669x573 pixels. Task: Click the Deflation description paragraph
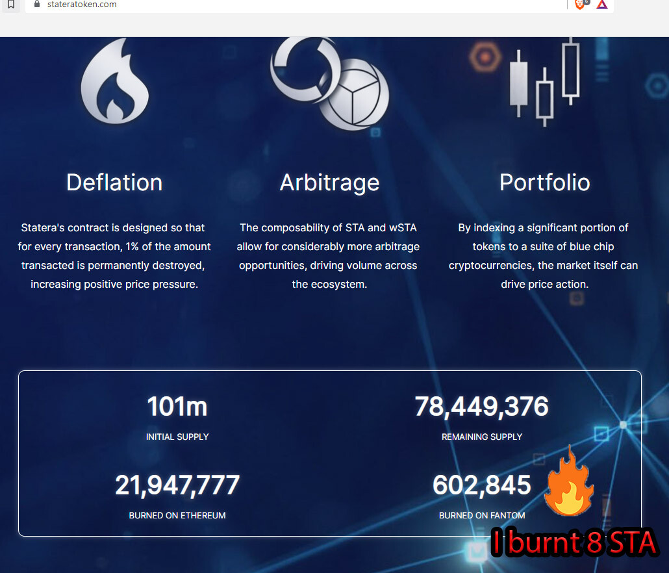point(114,256)
